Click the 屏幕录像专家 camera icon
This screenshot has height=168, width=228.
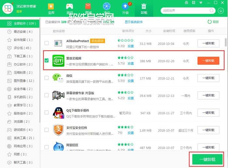58,95
